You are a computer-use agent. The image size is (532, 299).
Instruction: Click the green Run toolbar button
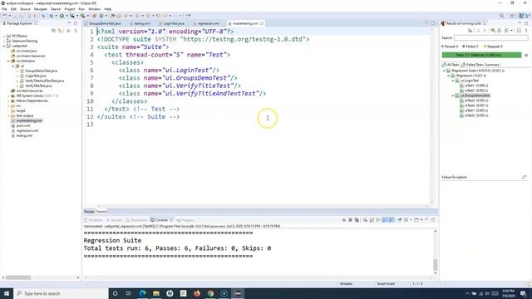click(x=62, y=16)
